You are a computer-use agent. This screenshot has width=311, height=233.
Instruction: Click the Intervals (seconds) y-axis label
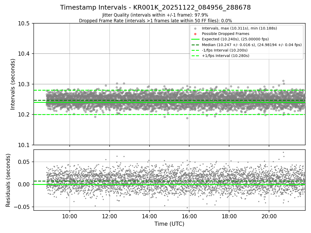click(x=13, y=84)
